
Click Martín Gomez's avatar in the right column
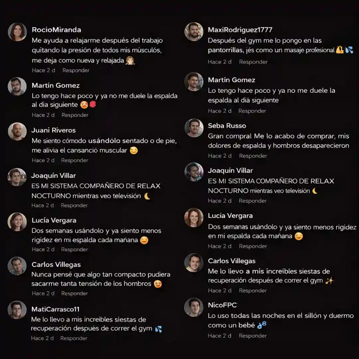(194, 83)
